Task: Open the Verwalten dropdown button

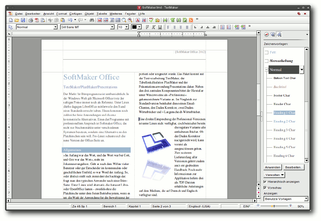Action: tap(274, 175)
